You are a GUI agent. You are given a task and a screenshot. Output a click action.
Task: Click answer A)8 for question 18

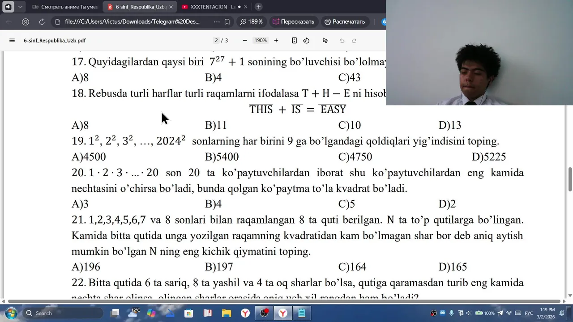pos(80,125)
